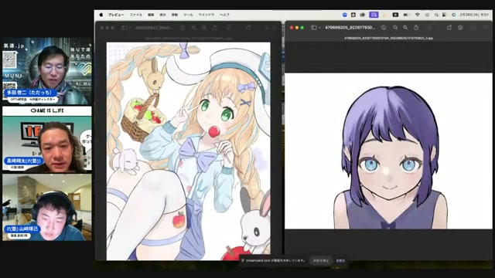Open the ファイル menu
The height and width of the screenshot is (278, 495).
[x=136, y=15]
